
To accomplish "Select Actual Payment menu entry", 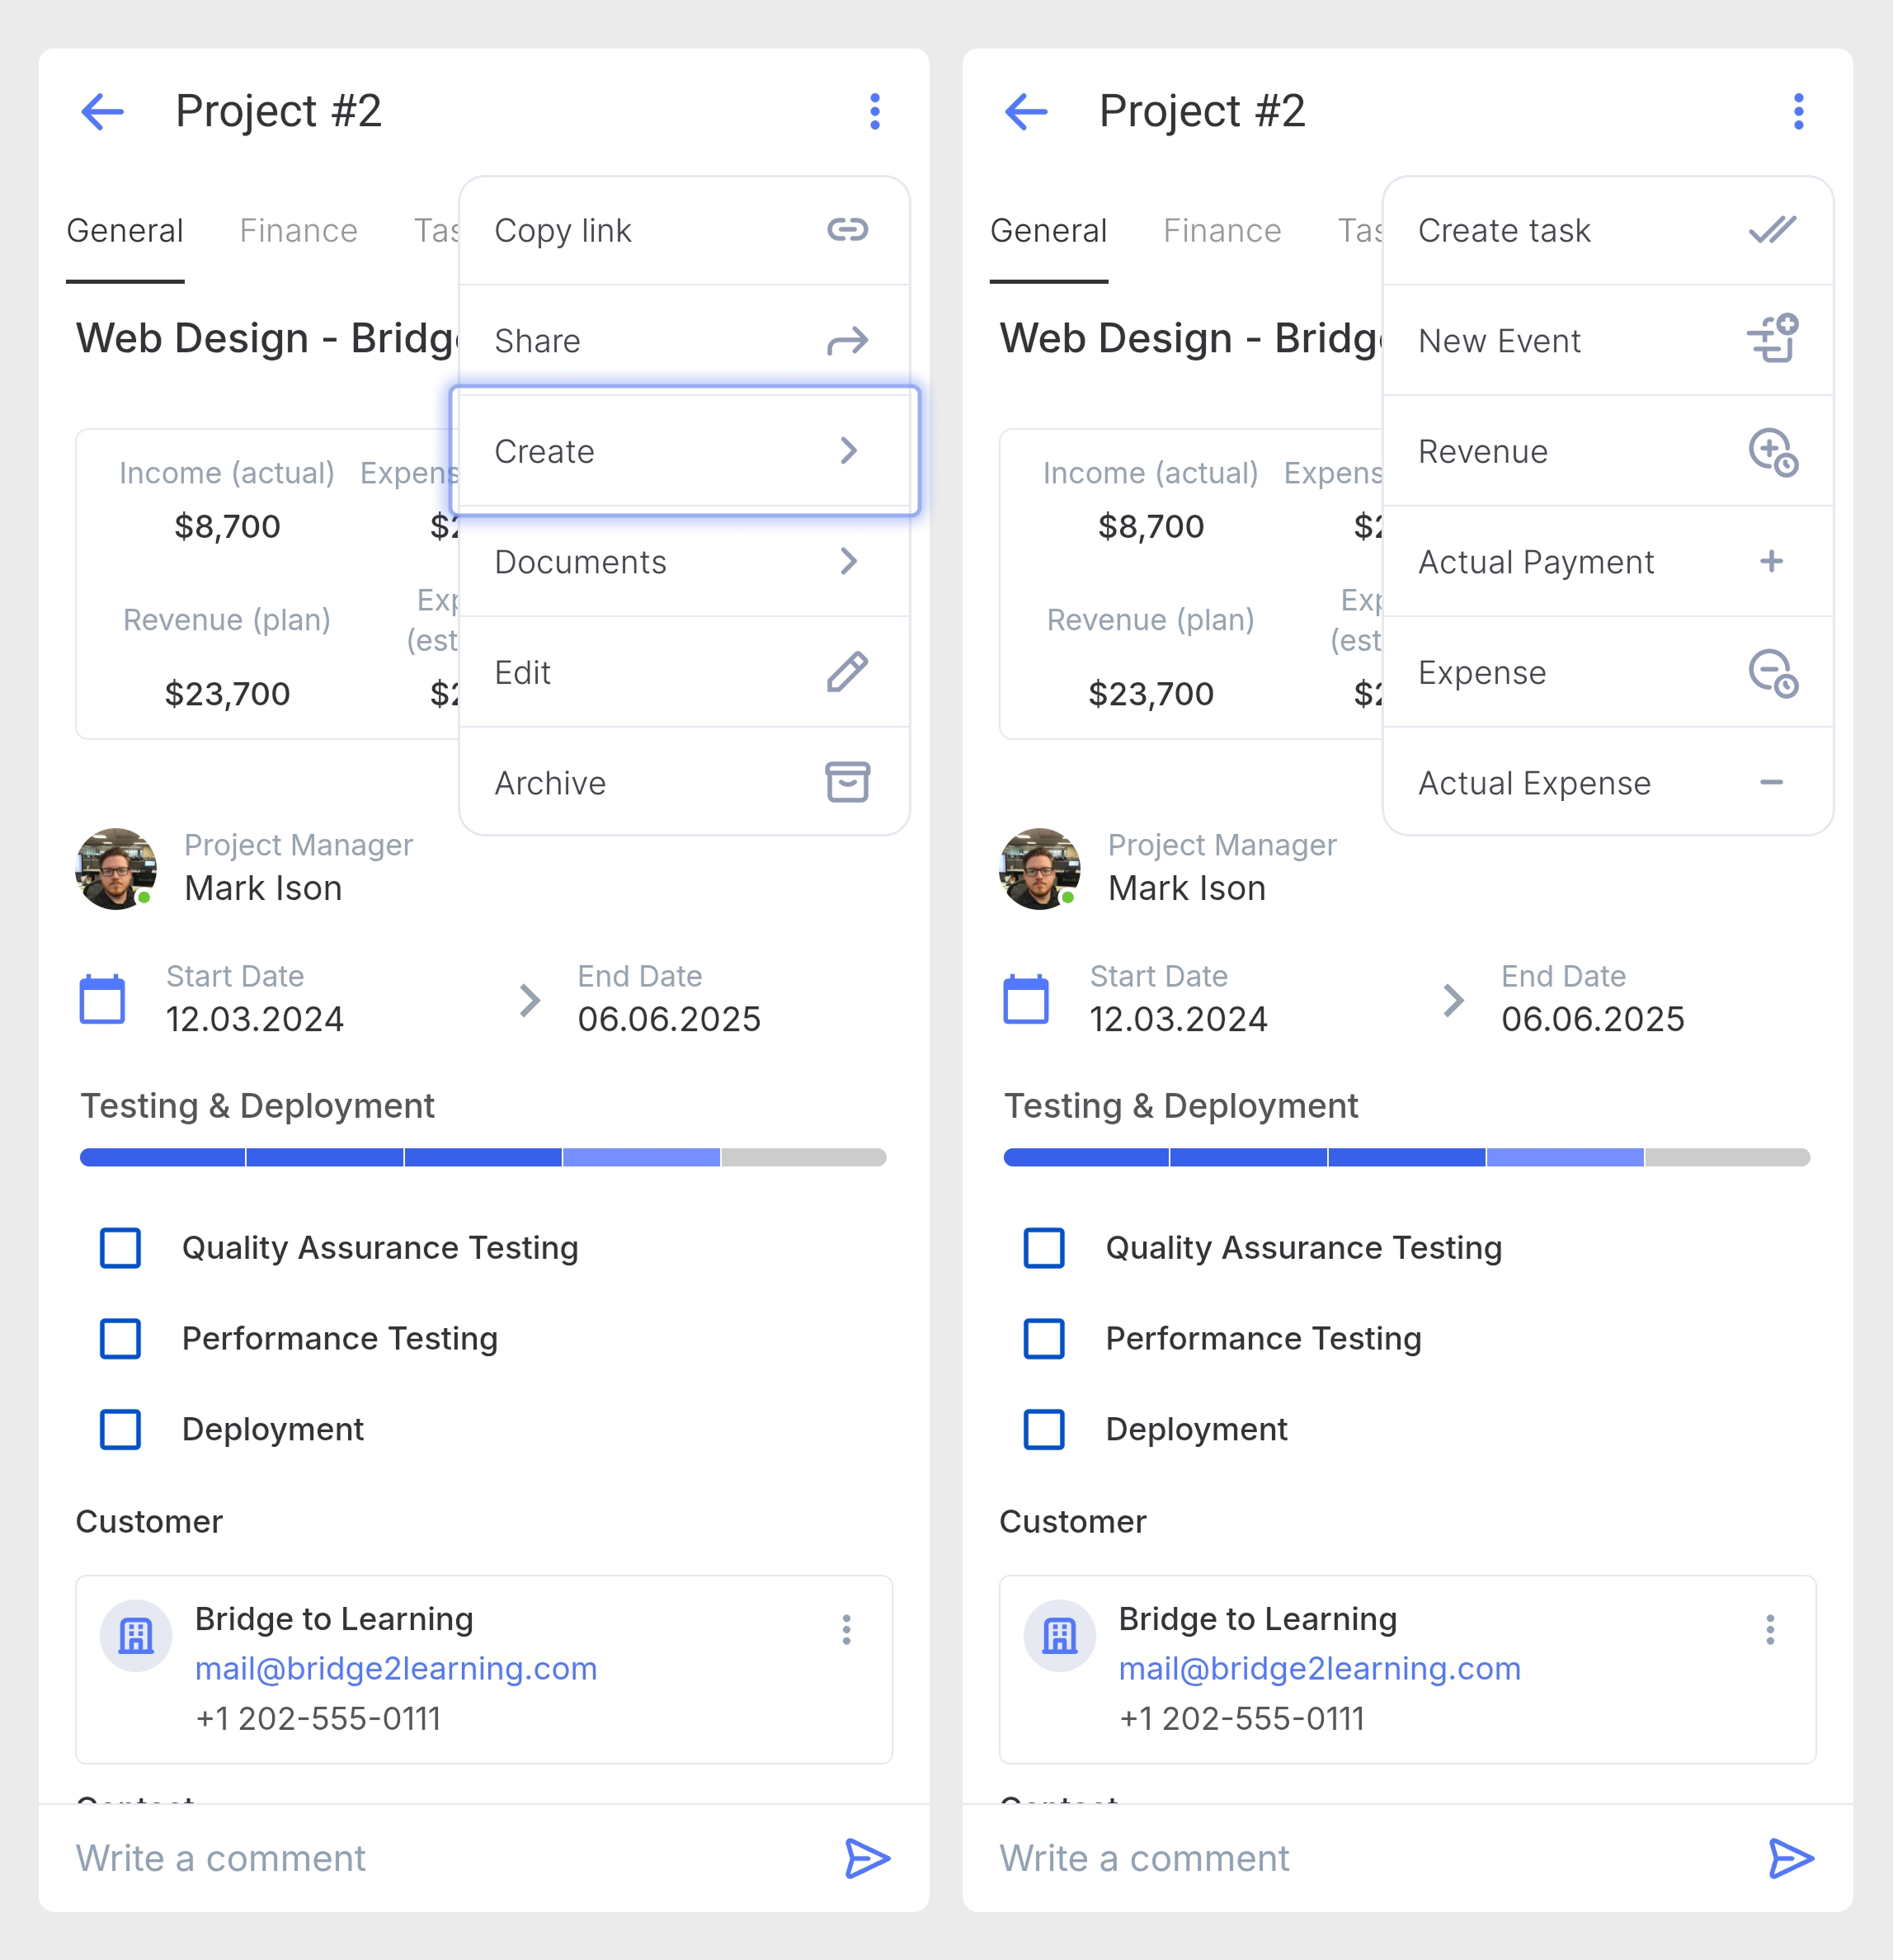I will click(1608, 562).
